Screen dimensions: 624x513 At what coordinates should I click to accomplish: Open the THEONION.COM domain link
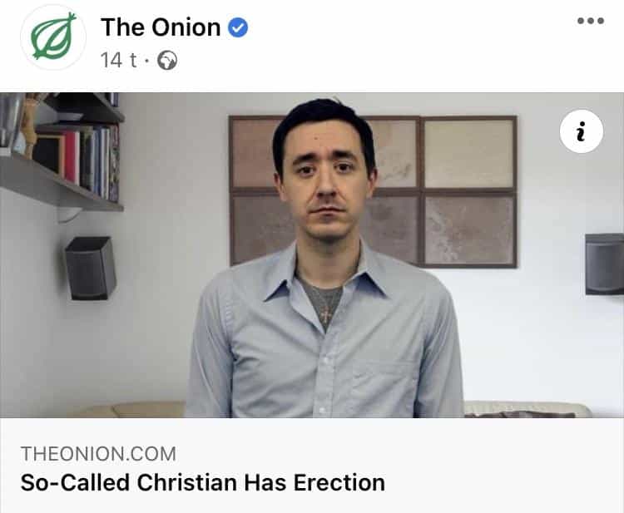(x=98, y=454)
